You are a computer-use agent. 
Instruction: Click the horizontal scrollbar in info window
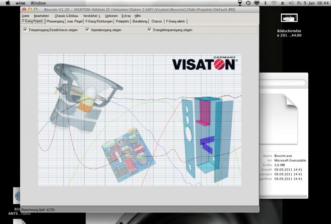(283, 197)
